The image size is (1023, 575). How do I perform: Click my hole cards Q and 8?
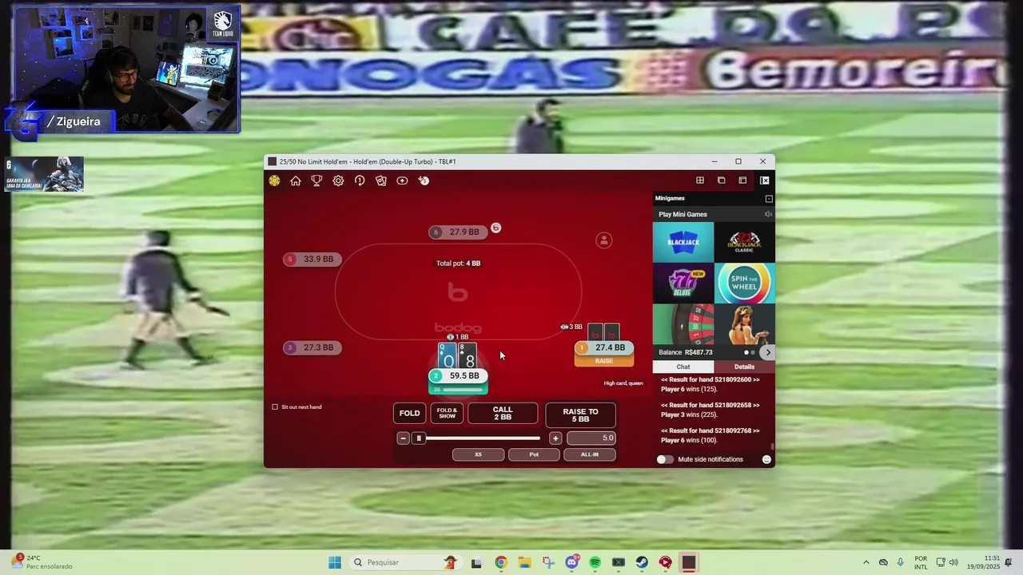pyautogui.click(x=457, y=355)
